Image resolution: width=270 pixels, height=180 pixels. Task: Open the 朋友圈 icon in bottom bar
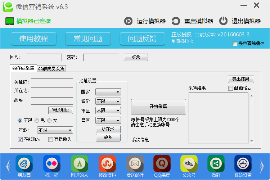(x=24, y=164)
